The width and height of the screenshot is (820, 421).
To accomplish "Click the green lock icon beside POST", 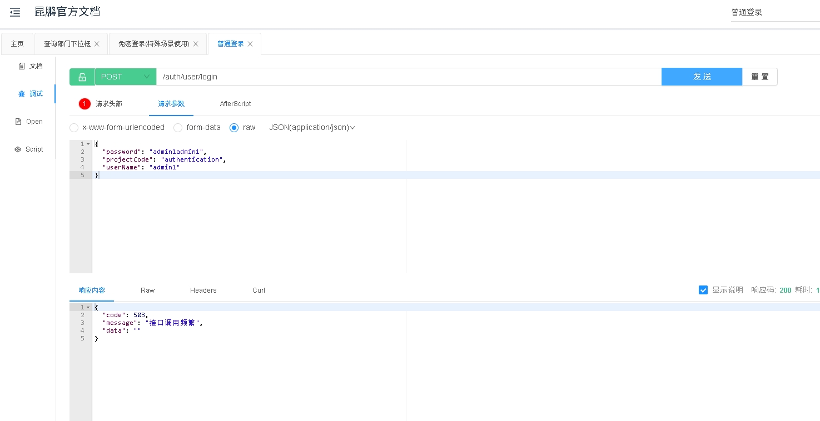I will click(x=82, y=77).
